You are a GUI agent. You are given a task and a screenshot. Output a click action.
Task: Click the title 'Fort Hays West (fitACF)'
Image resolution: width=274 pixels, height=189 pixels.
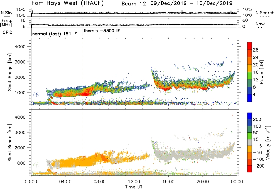(67, 3)
